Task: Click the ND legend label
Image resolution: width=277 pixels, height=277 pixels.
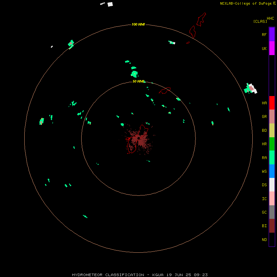Action: point(264,239)
